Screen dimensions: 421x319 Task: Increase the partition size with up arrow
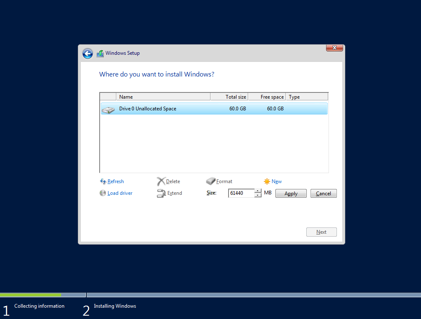point(258,191)
